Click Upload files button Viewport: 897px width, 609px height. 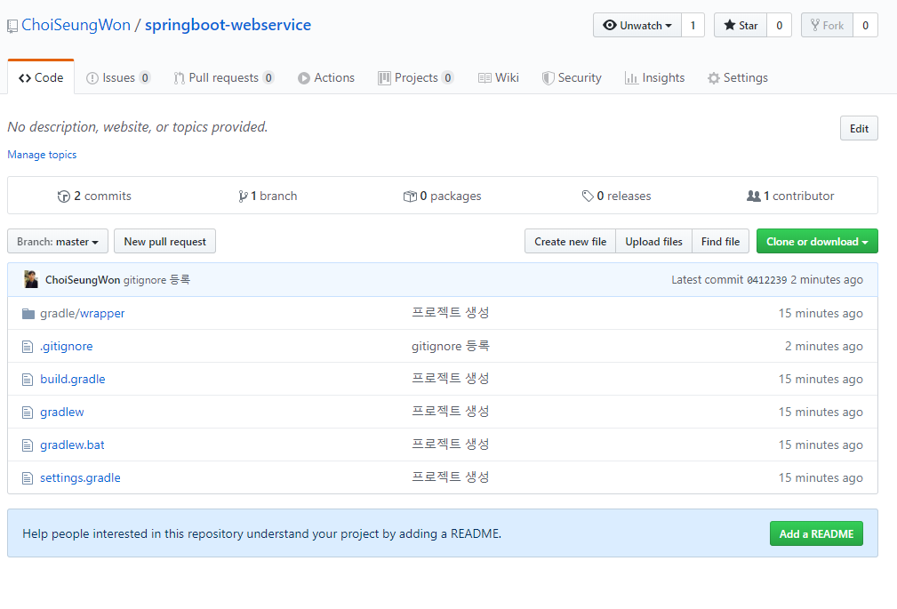(654, 242)
